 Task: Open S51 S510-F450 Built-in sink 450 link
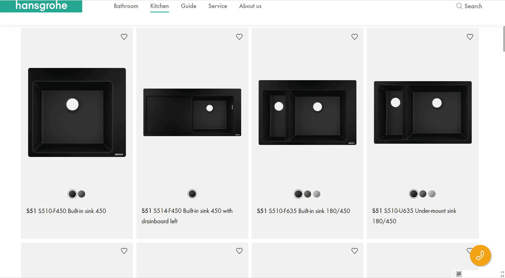[66, 211]
